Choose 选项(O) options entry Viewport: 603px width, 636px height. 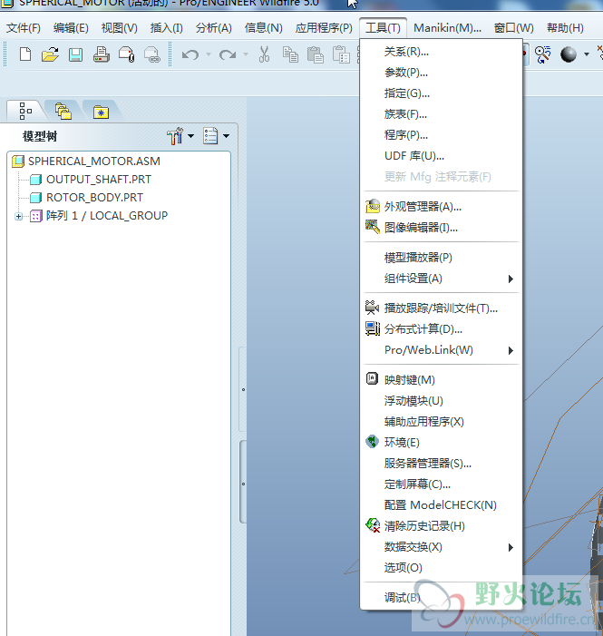442,568
